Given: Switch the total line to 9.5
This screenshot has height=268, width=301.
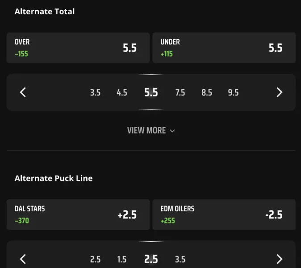Looking at the screenshot, I should point(233,92).
